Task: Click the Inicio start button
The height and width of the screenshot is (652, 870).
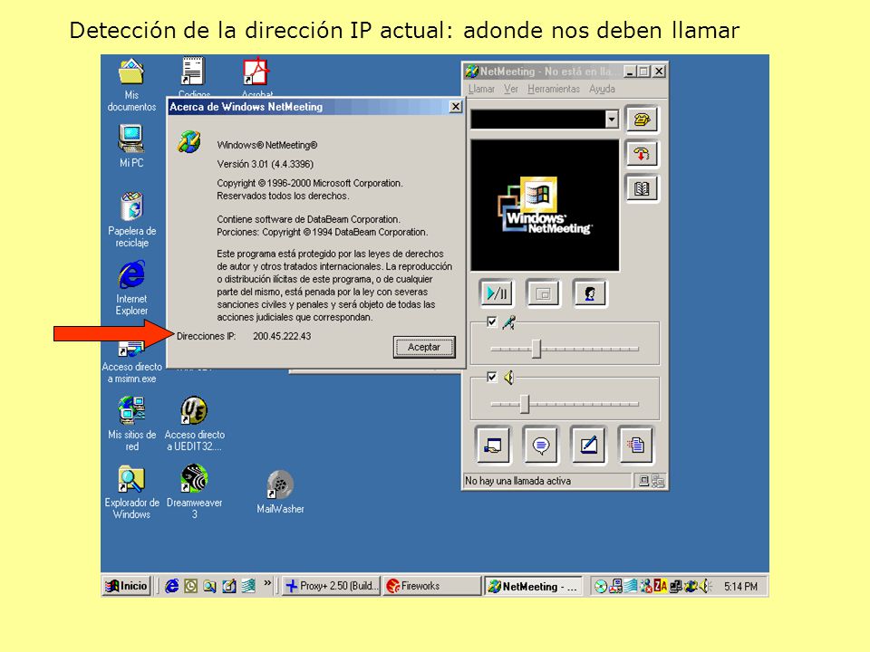Action: pos(127,586)
